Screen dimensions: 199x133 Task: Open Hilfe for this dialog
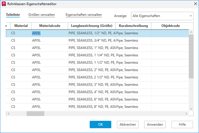coord(182,125)
